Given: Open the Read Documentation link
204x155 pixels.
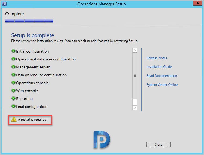Looking at the screenshot, I should point(162,76).
